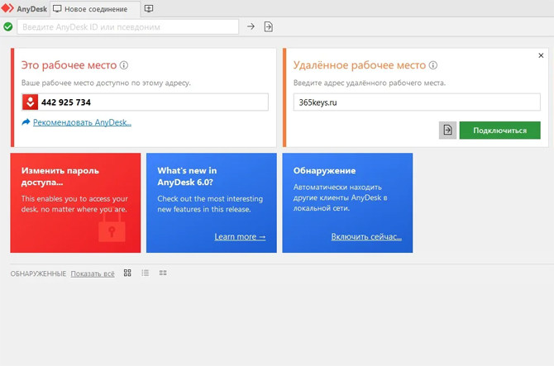
Task: Follow the 'Learn more →' link
Action: click(240, 236)
